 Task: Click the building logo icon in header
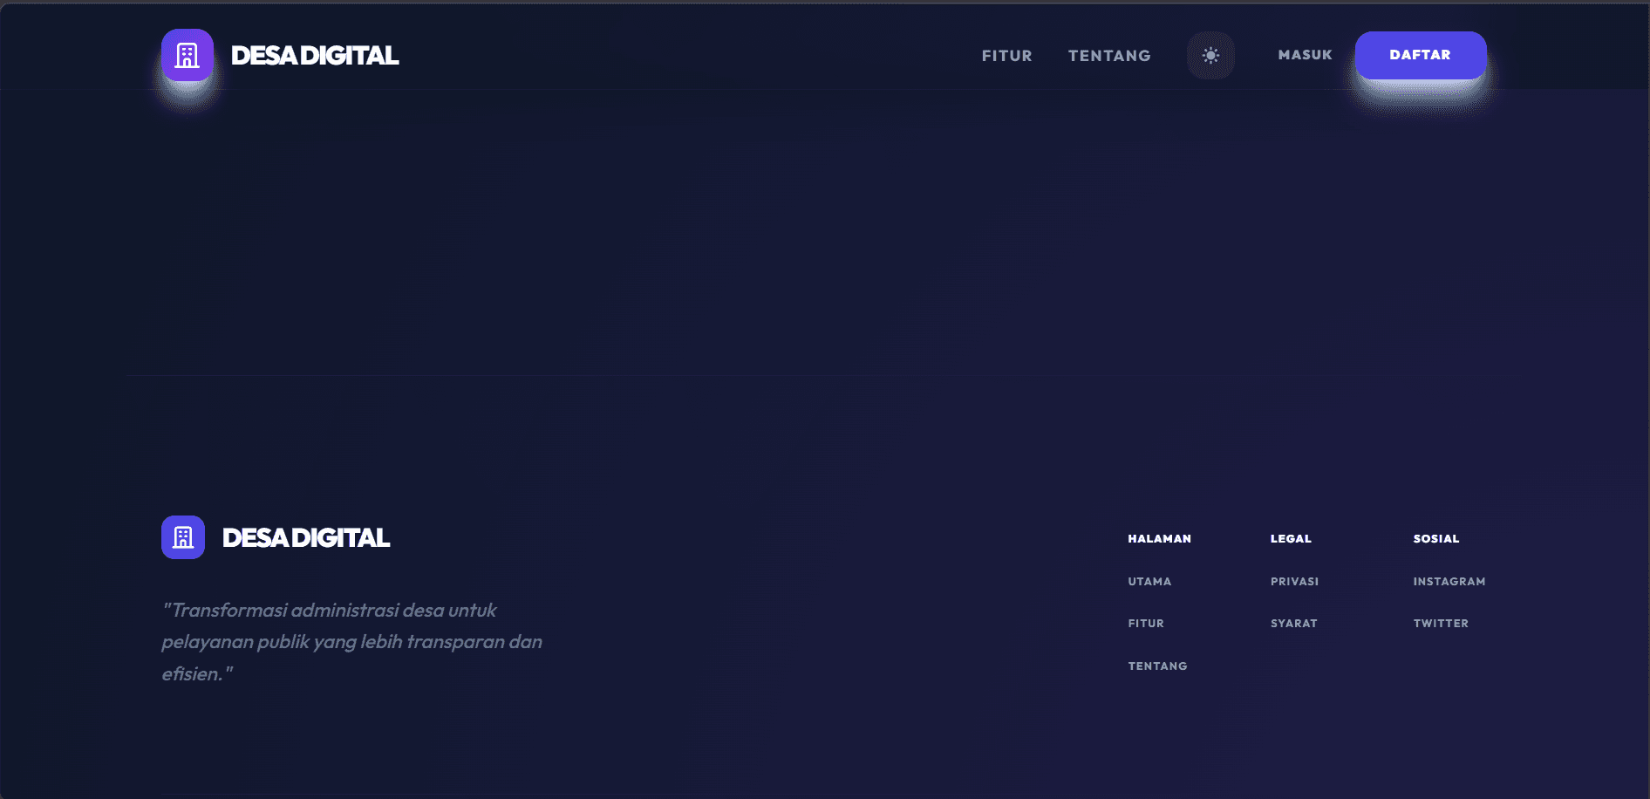pyautogui.click(x=187, y=55)
